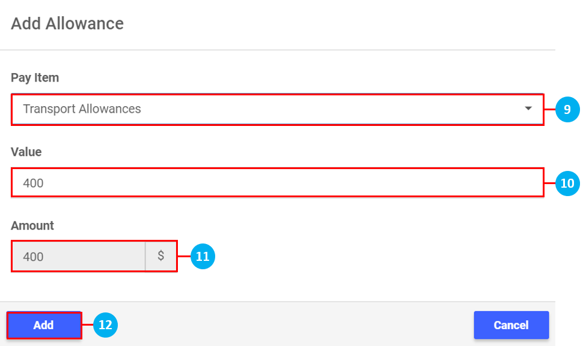Select the Transport Allowances text in Pay Item
583x346 pixels.
82,109
